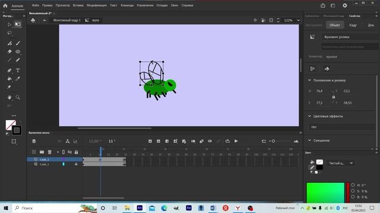Viewport: 380px width, 213px height.
Task: Select the Eraser tool
Action: coord(9,51)
